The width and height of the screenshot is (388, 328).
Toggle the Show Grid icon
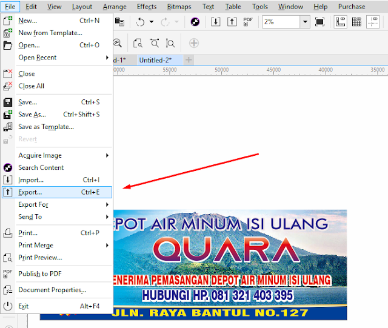pyautogui.click(x=356, y=22)
